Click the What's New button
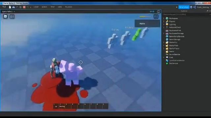This screenshot has width=211, height=118. [184, 7]
